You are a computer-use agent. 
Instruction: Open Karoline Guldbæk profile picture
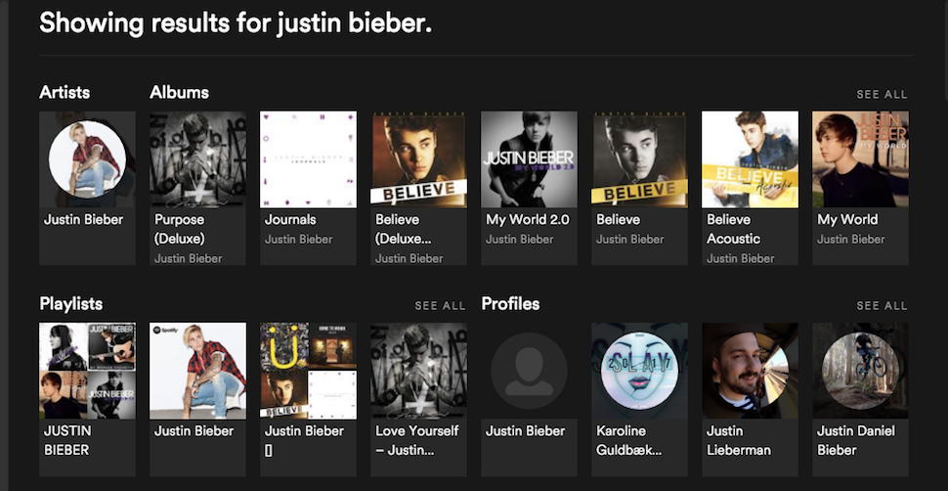pyautogui.click(x=640, y=371)
